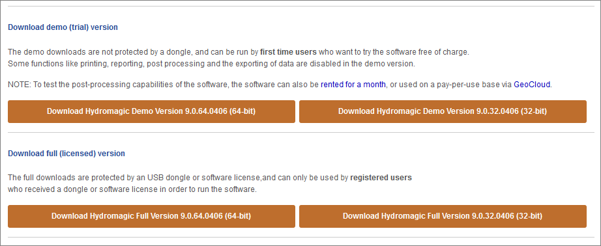Follow the GeoCloud link

[x=532, y=85]
